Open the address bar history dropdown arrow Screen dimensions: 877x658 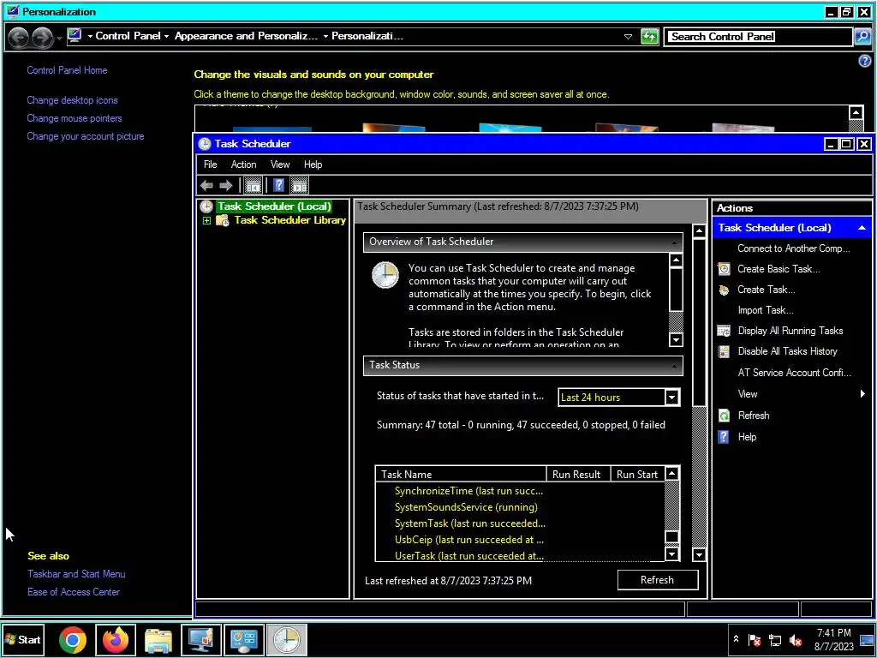[628, 37]
